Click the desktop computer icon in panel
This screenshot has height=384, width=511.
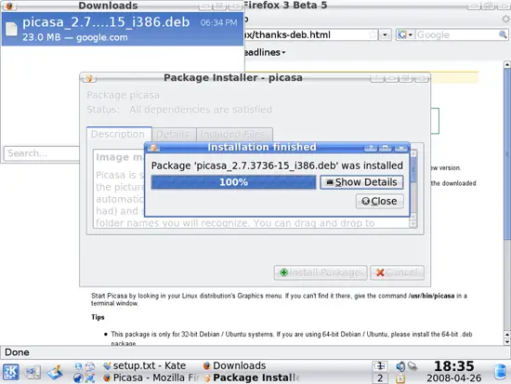click(x=33, y=372)
